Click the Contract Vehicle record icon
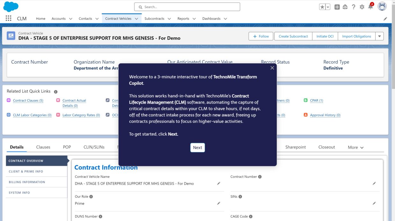 pos(11,36)
